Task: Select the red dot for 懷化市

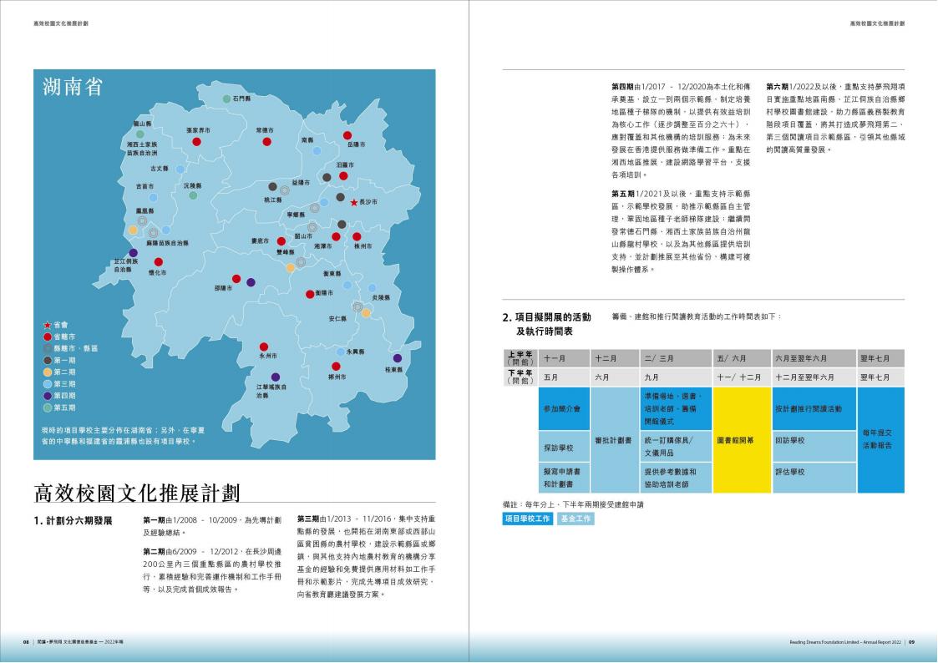Action: [158, 262]
